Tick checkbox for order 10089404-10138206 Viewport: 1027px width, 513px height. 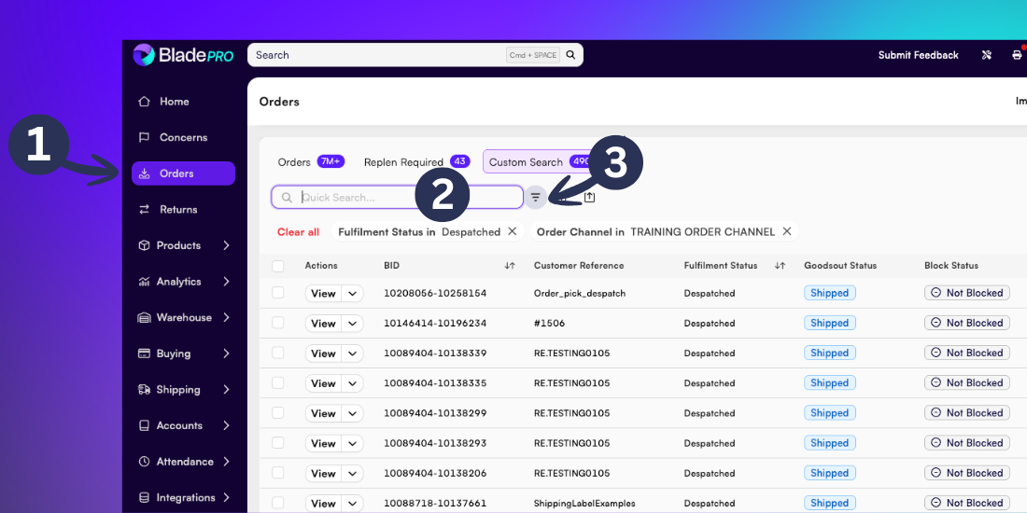click(277, 473)
